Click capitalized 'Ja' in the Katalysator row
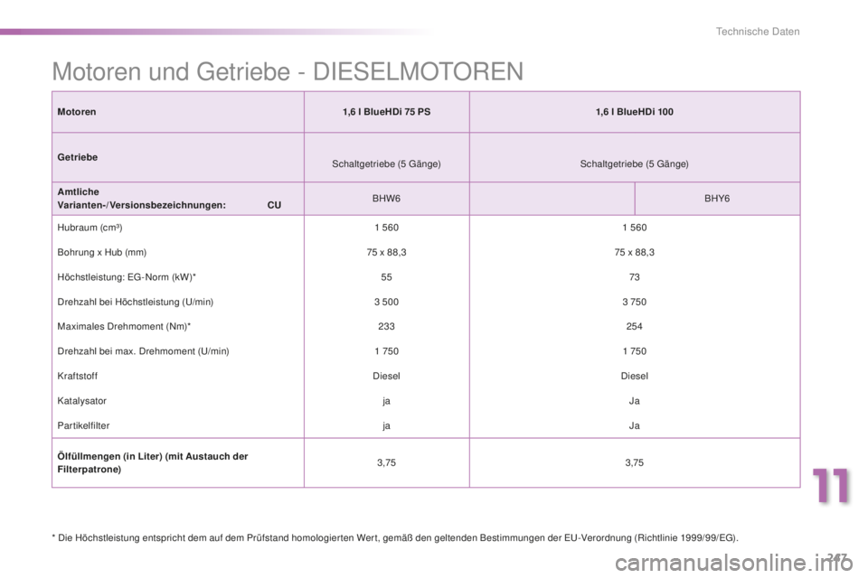 pos(635,401)
